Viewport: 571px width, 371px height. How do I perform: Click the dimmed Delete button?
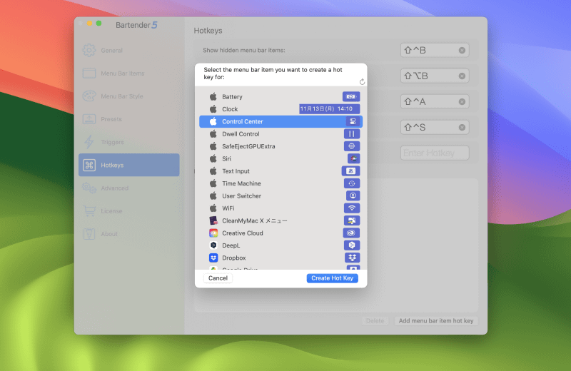point(375,320)
